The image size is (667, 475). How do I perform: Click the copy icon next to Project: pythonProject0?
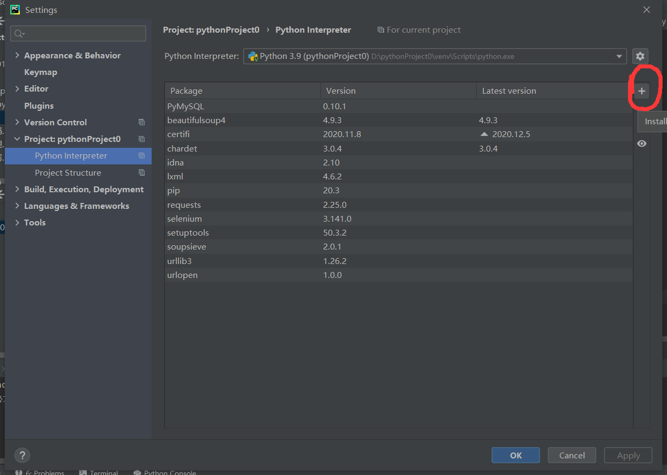pyautogui.click(x=141, y=139)
